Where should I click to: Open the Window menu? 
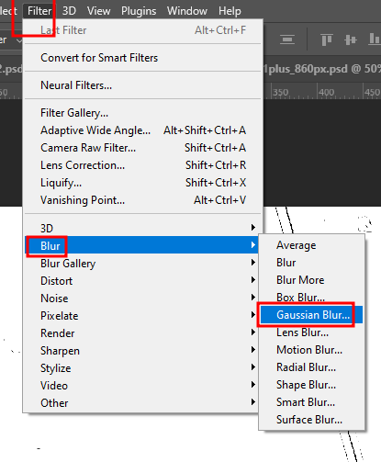[187, 11]
